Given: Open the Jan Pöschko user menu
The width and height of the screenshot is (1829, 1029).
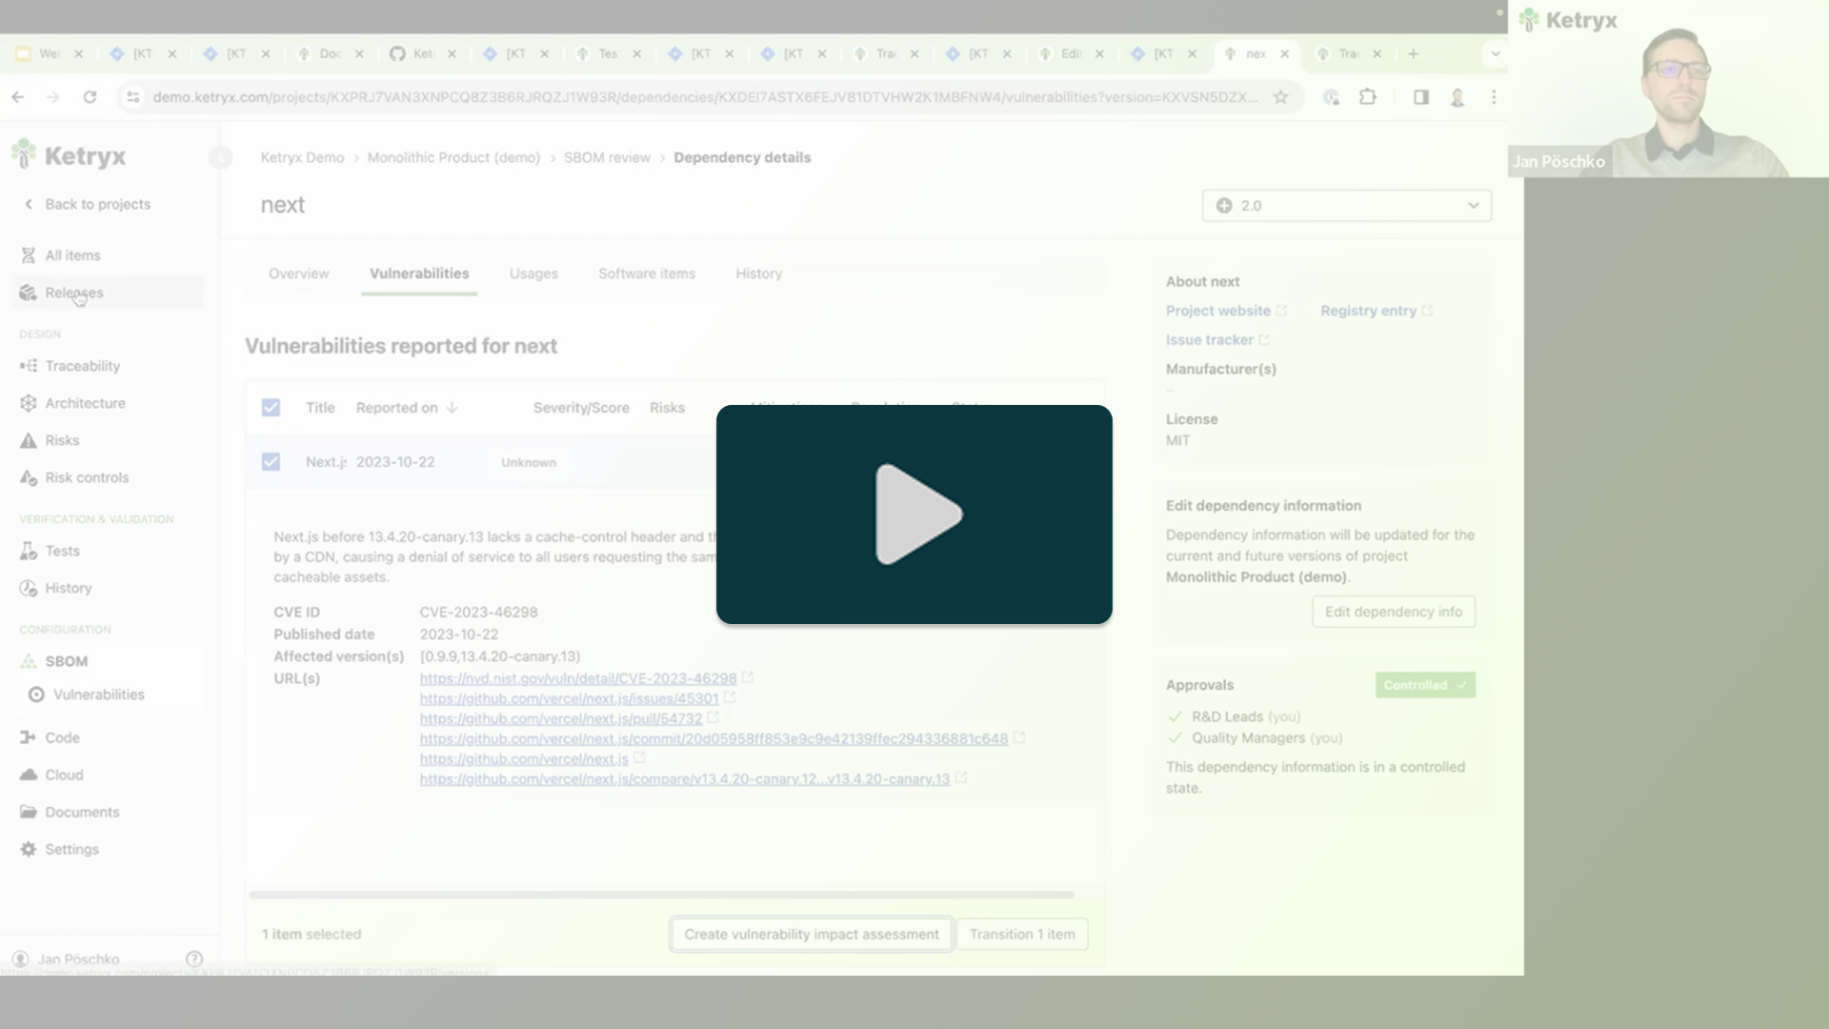Looking at the screenshot, I should tap(67, 958).
